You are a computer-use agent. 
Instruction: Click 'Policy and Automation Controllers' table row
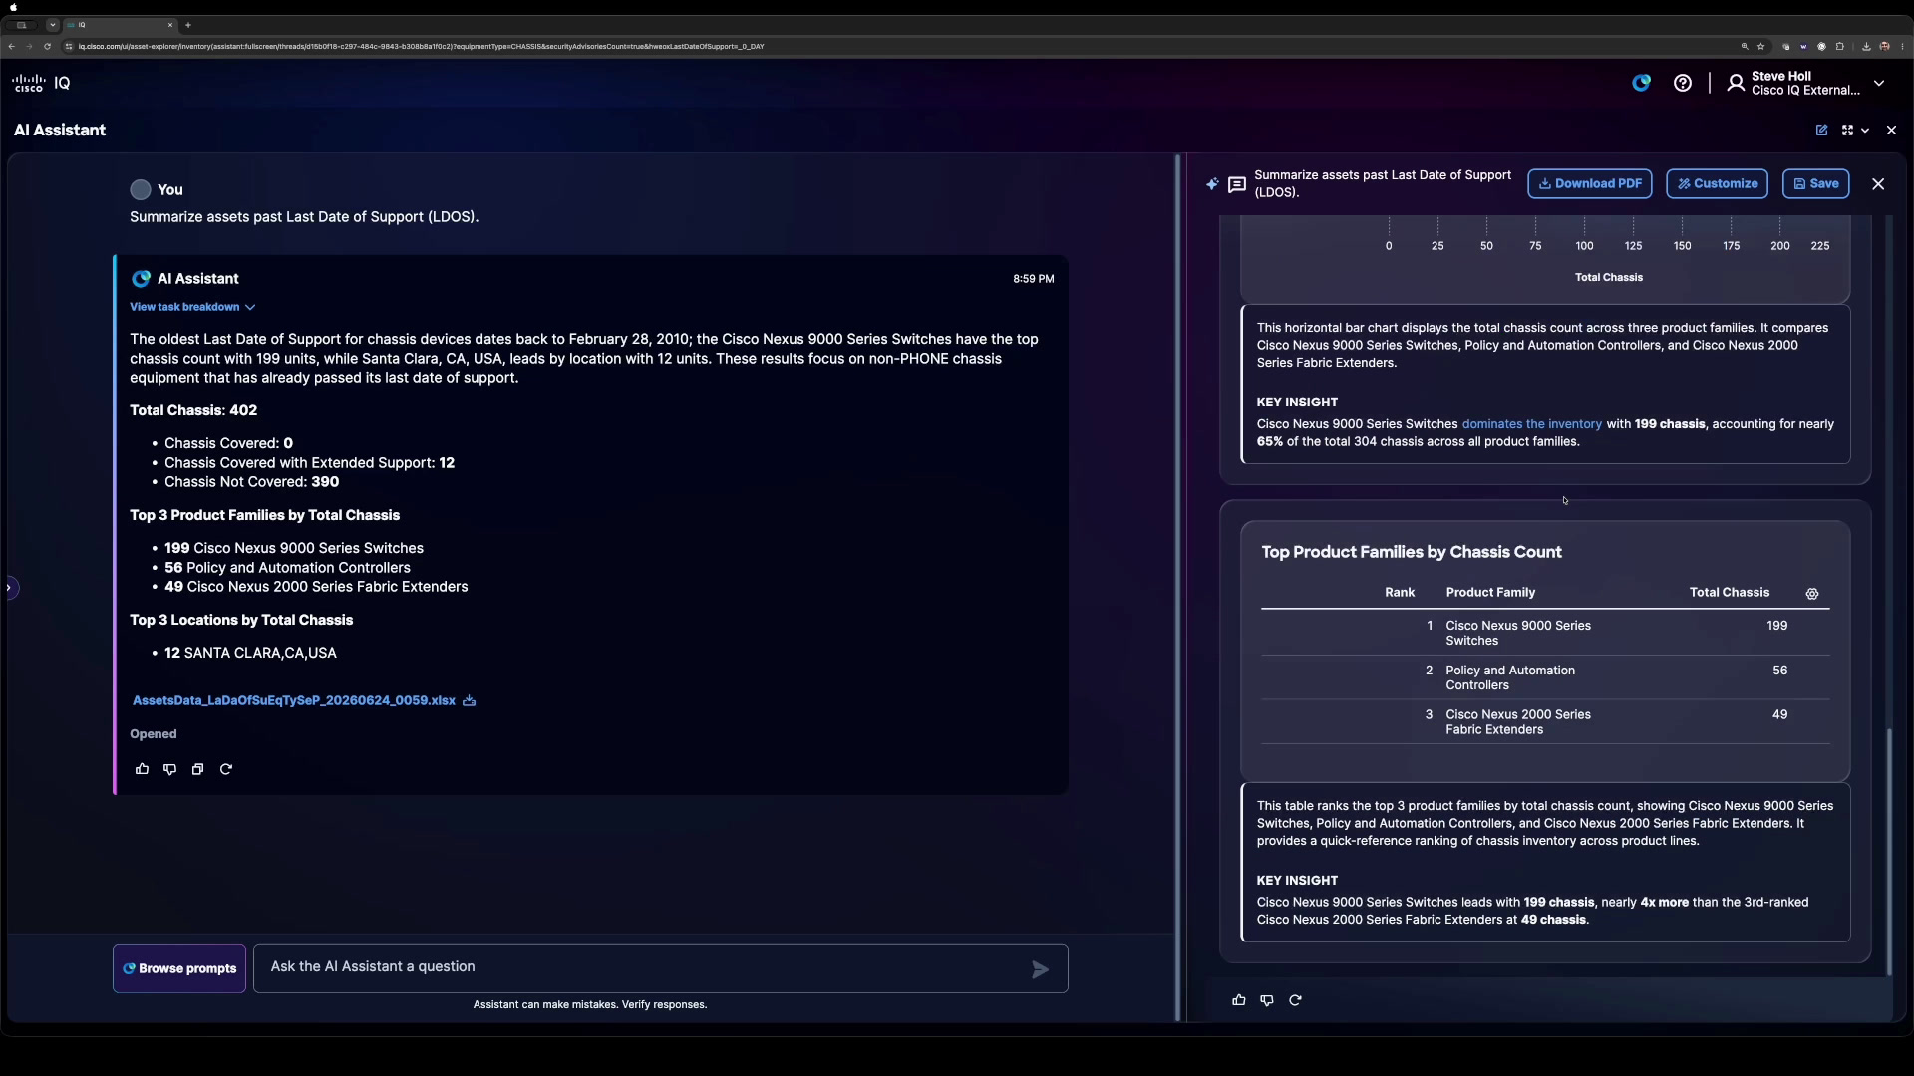pos(1545,677)
